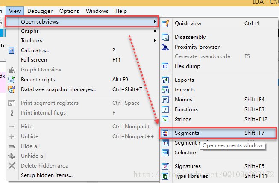
Task: Click the Type libraries icon
Action: [x=165, y=176]
